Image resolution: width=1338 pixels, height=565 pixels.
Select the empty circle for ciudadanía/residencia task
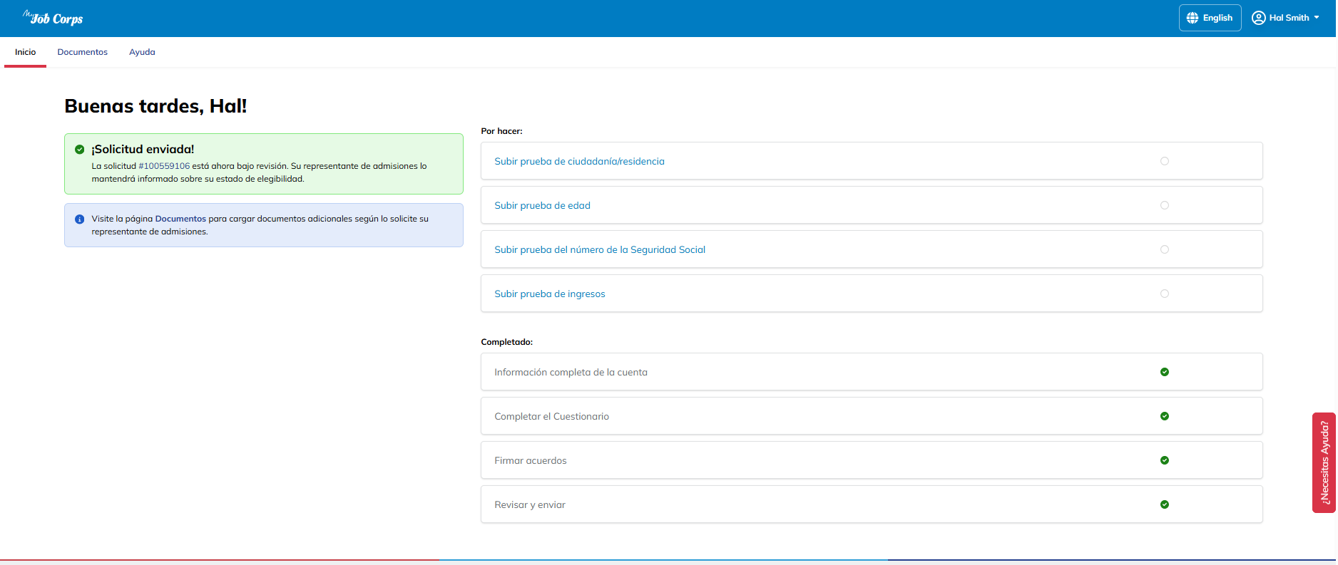tap(1164, 161)
